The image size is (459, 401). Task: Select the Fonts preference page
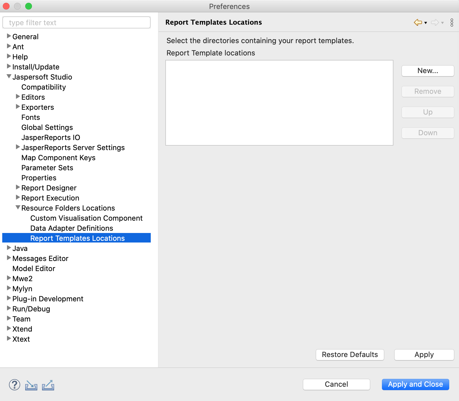pyautogui.click(x=31, y=117)
